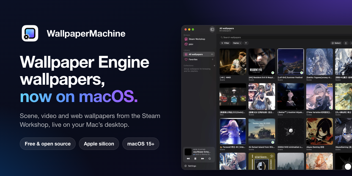Open the Hoshimi Miyabi Better wallpaper thumbnail
Image resolution: width=352 pixels, height=176 pixels.
[291, 97]
